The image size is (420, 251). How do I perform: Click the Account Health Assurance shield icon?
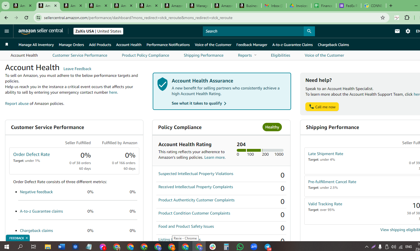tap(163, 84)
